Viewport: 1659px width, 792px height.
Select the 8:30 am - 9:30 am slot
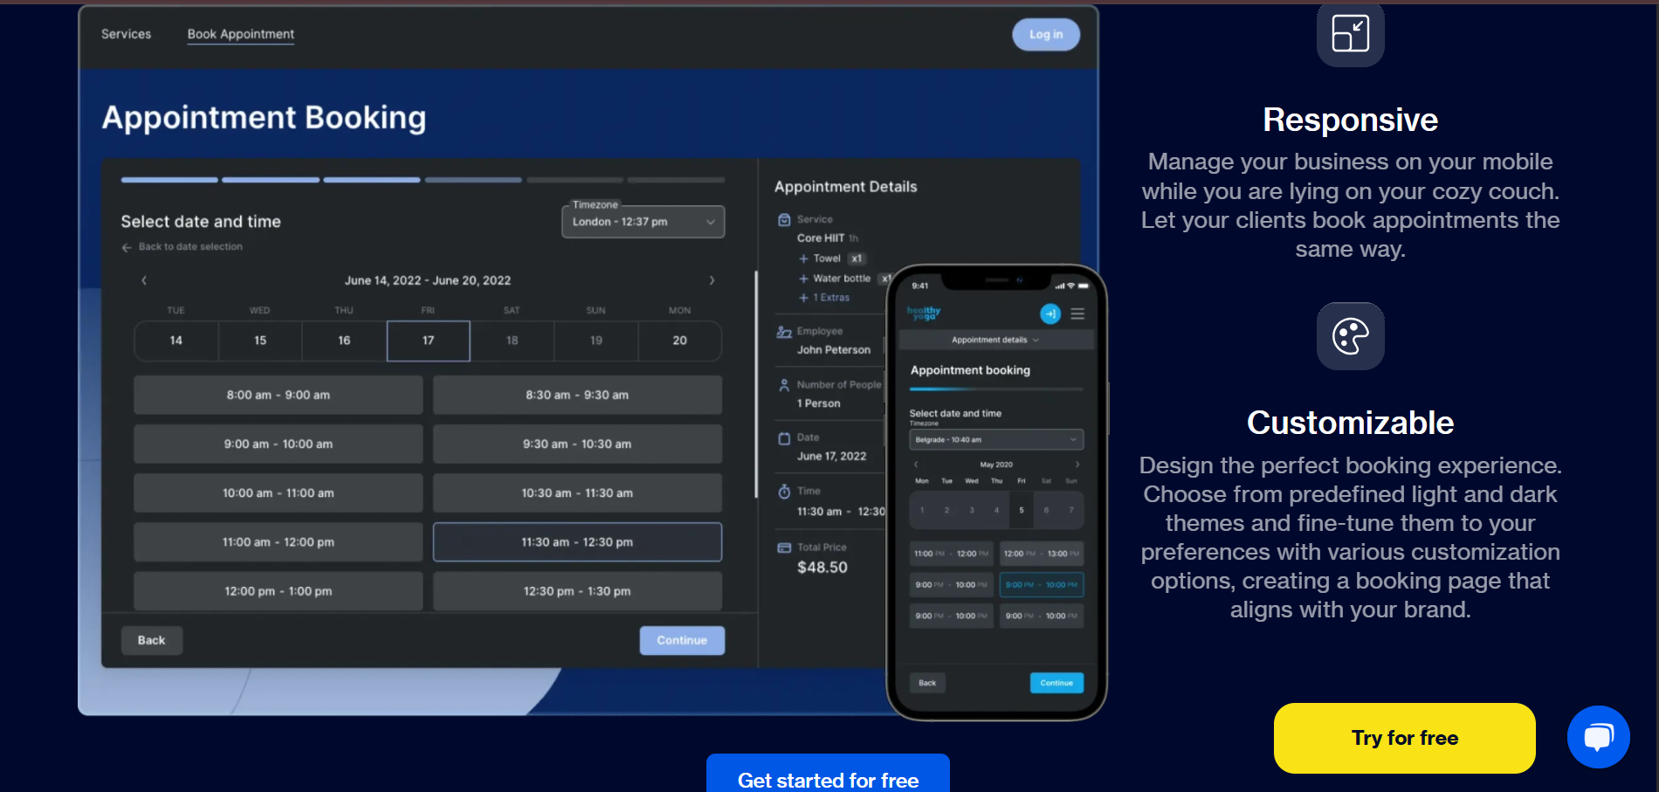577,395
